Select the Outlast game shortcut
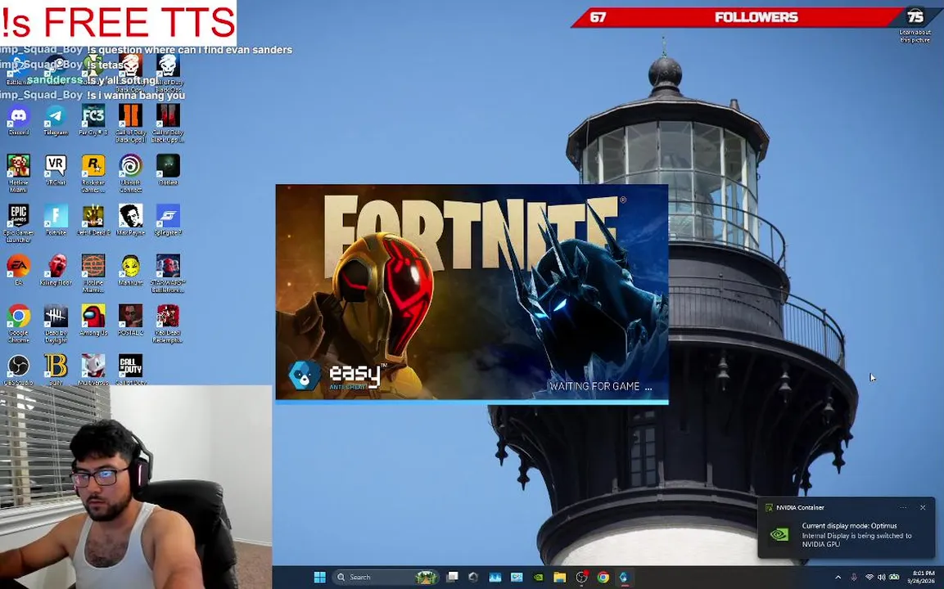This screenshot has width=944, height=589. click(x=168, y=169)
